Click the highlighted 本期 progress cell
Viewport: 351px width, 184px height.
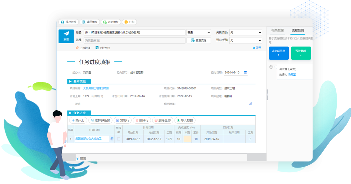187,139
